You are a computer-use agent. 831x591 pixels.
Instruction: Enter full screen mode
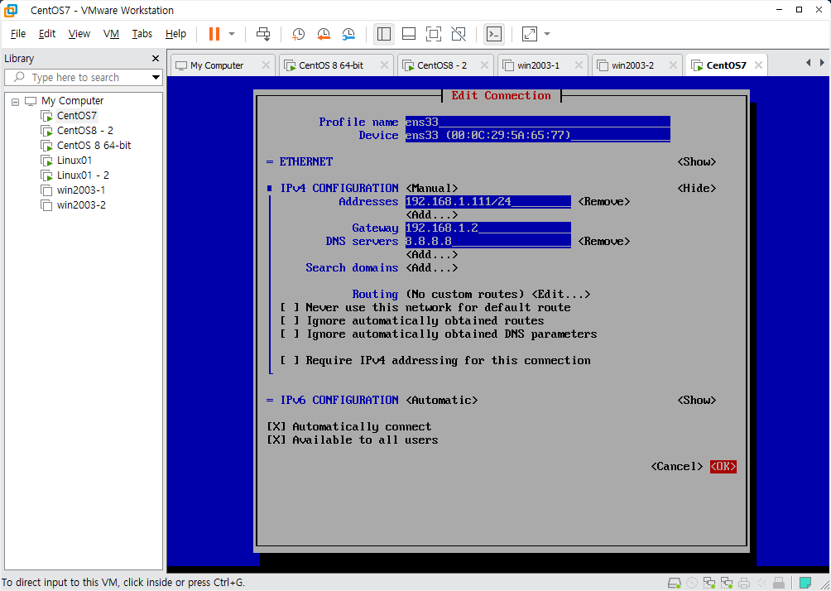[x=434, y=34]
